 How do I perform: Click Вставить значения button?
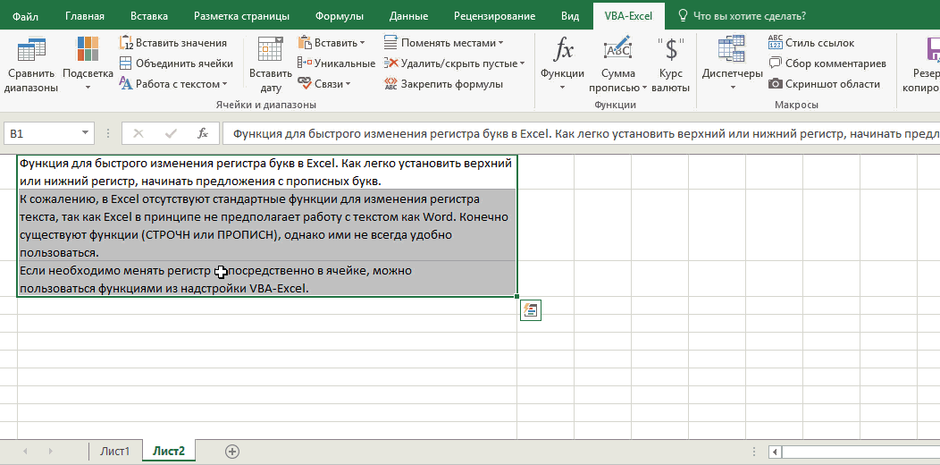pos(173,43)
